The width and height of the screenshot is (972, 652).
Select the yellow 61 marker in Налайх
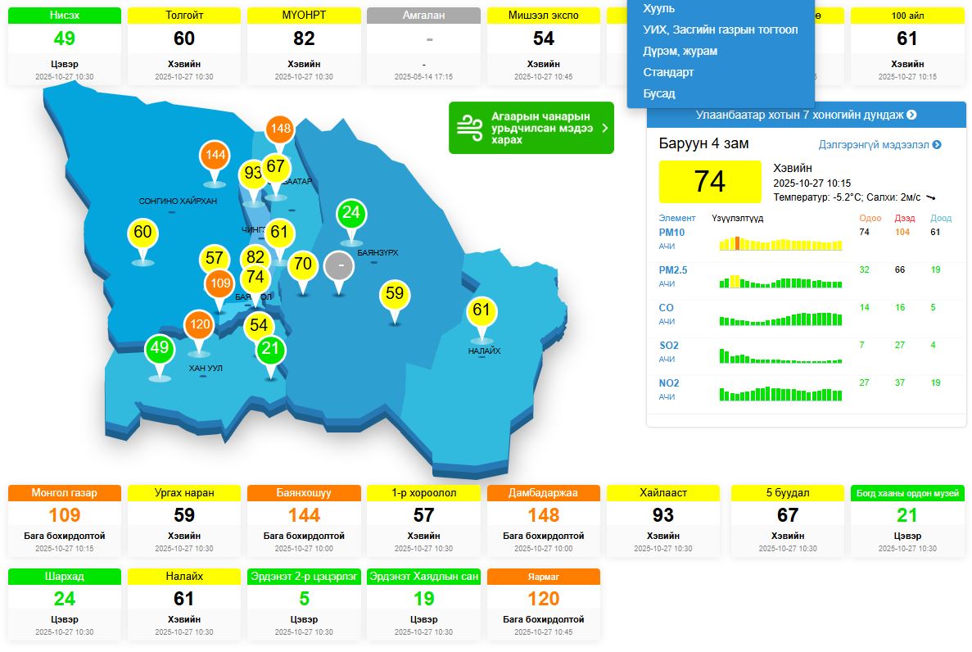pyautogui.click(x=481, y=310)
